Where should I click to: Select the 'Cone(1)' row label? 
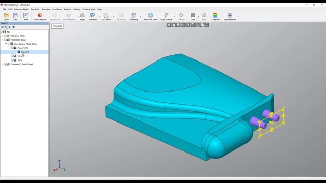pyautogui.click(x=21, y=56)
